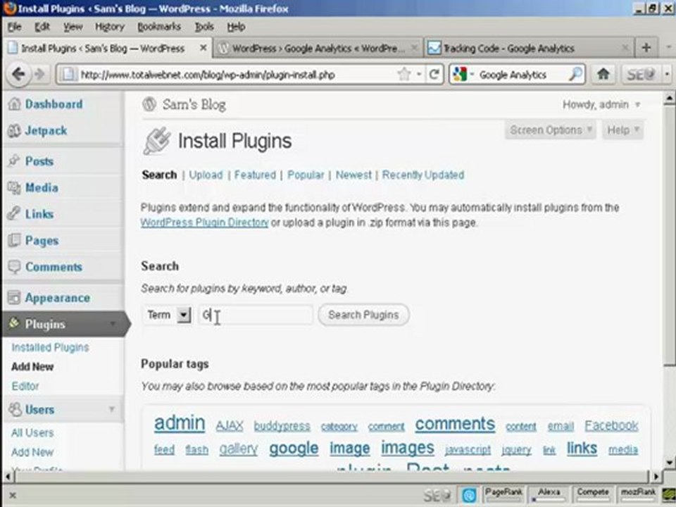
Task: Click the blue round status bar icon
Action: click(x=469, y=495)
